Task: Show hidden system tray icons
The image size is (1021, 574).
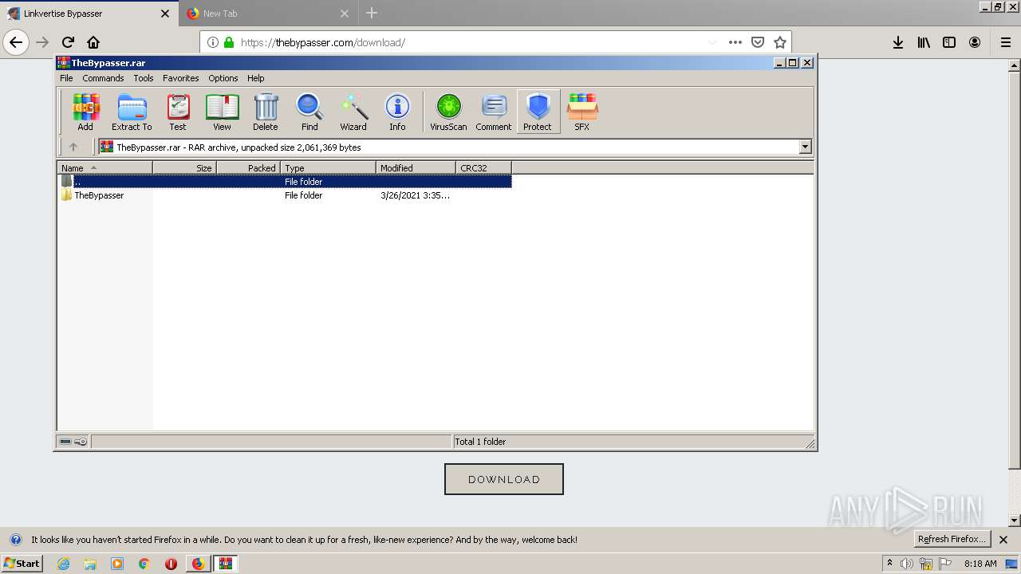Action: (889, 564)
